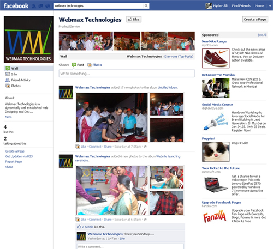Like the Thank you Sandeep comment
Viewport: 273px width, 249px height.
(x=122, y=239)
